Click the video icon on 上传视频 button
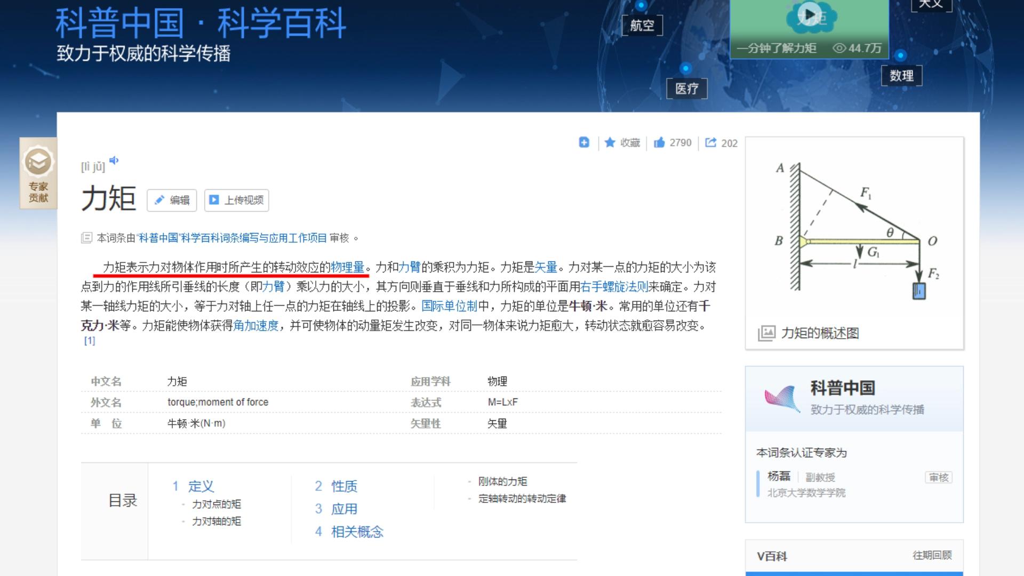This screenshot has width=1024, height=576. click(x=213, y=200)
